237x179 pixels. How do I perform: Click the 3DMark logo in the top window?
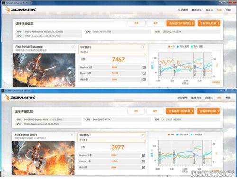click(20, 9)
